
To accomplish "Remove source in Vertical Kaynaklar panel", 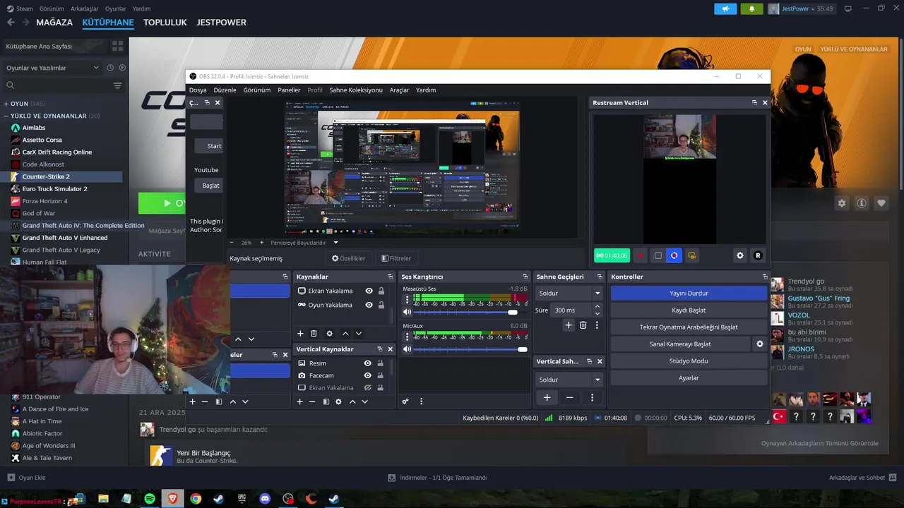I will (x=312, y=401).
